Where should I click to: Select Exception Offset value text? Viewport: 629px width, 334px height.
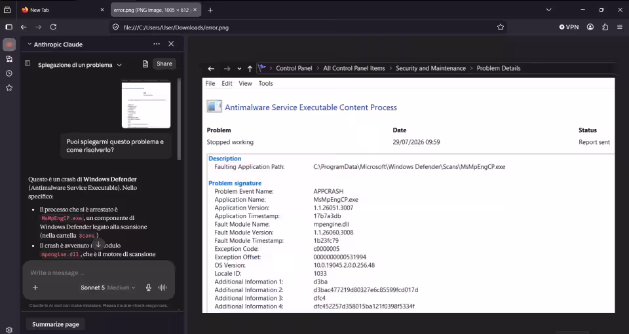click(x=339, y=257)
